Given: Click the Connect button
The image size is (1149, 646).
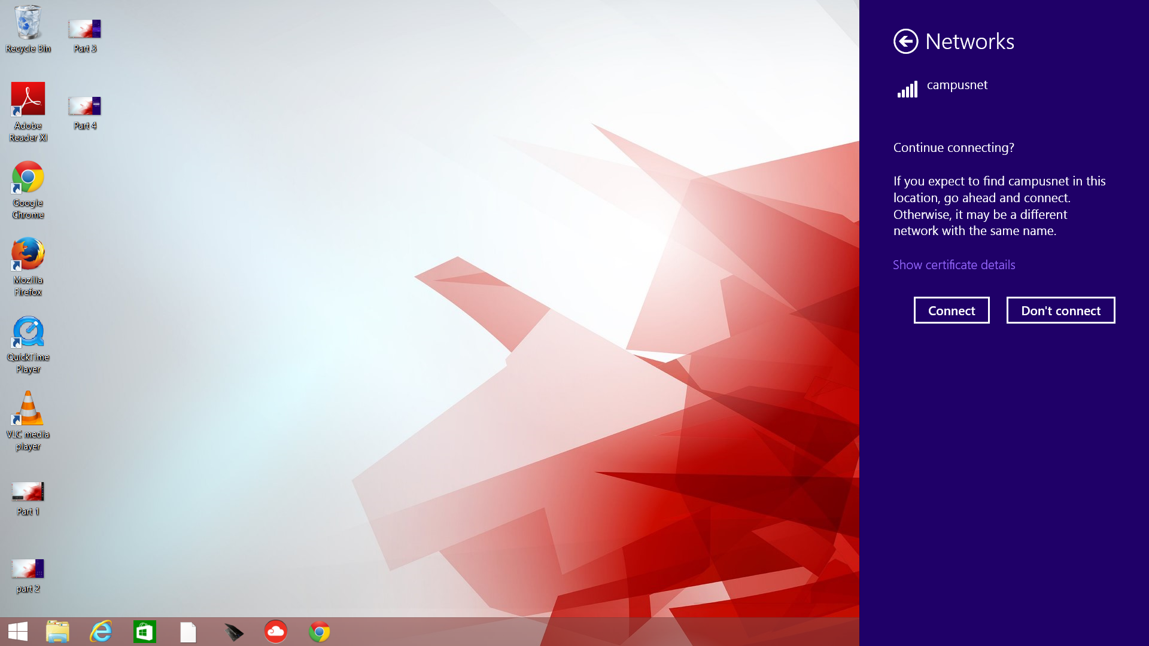Looking at the screenshot, I should click(x=951, y=310).
